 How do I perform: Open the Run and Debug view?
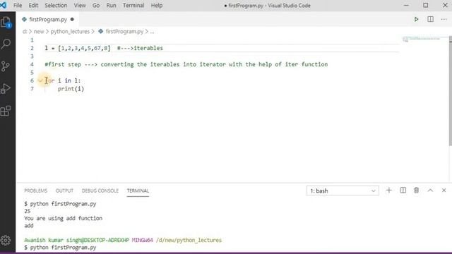point(6,88)
